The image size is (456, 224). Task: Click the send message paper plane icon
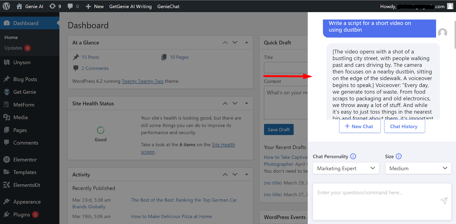click(444, 201)
